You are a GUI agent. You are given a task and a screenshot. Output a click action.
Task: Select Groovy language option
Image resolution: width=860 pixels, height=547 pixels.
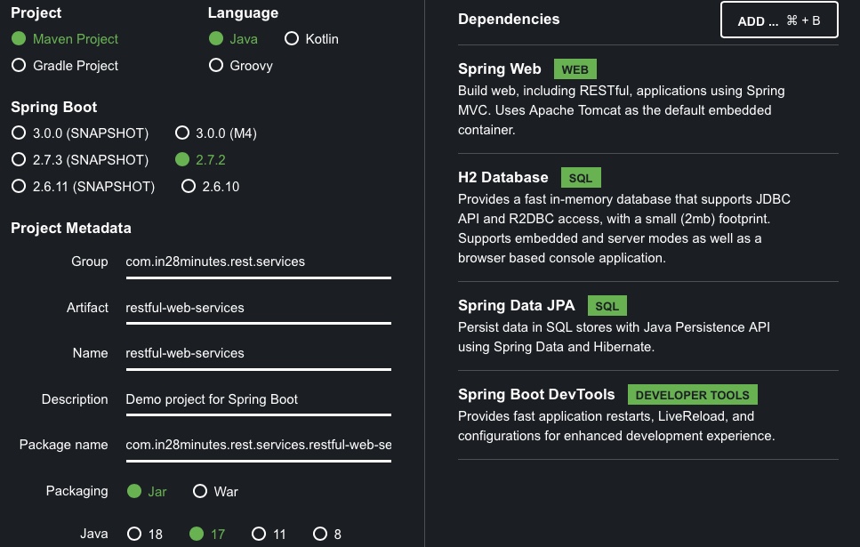coord(216,65)
